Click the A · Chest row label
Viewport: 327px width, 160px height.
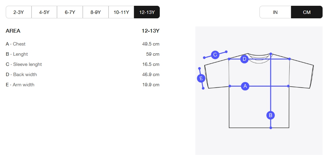(16, 44)
